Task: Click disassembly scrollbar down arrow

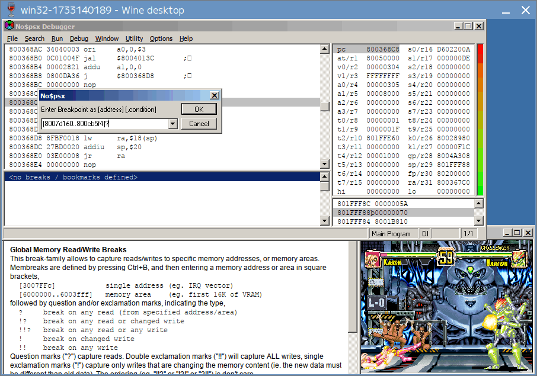Action: point(325,164)
